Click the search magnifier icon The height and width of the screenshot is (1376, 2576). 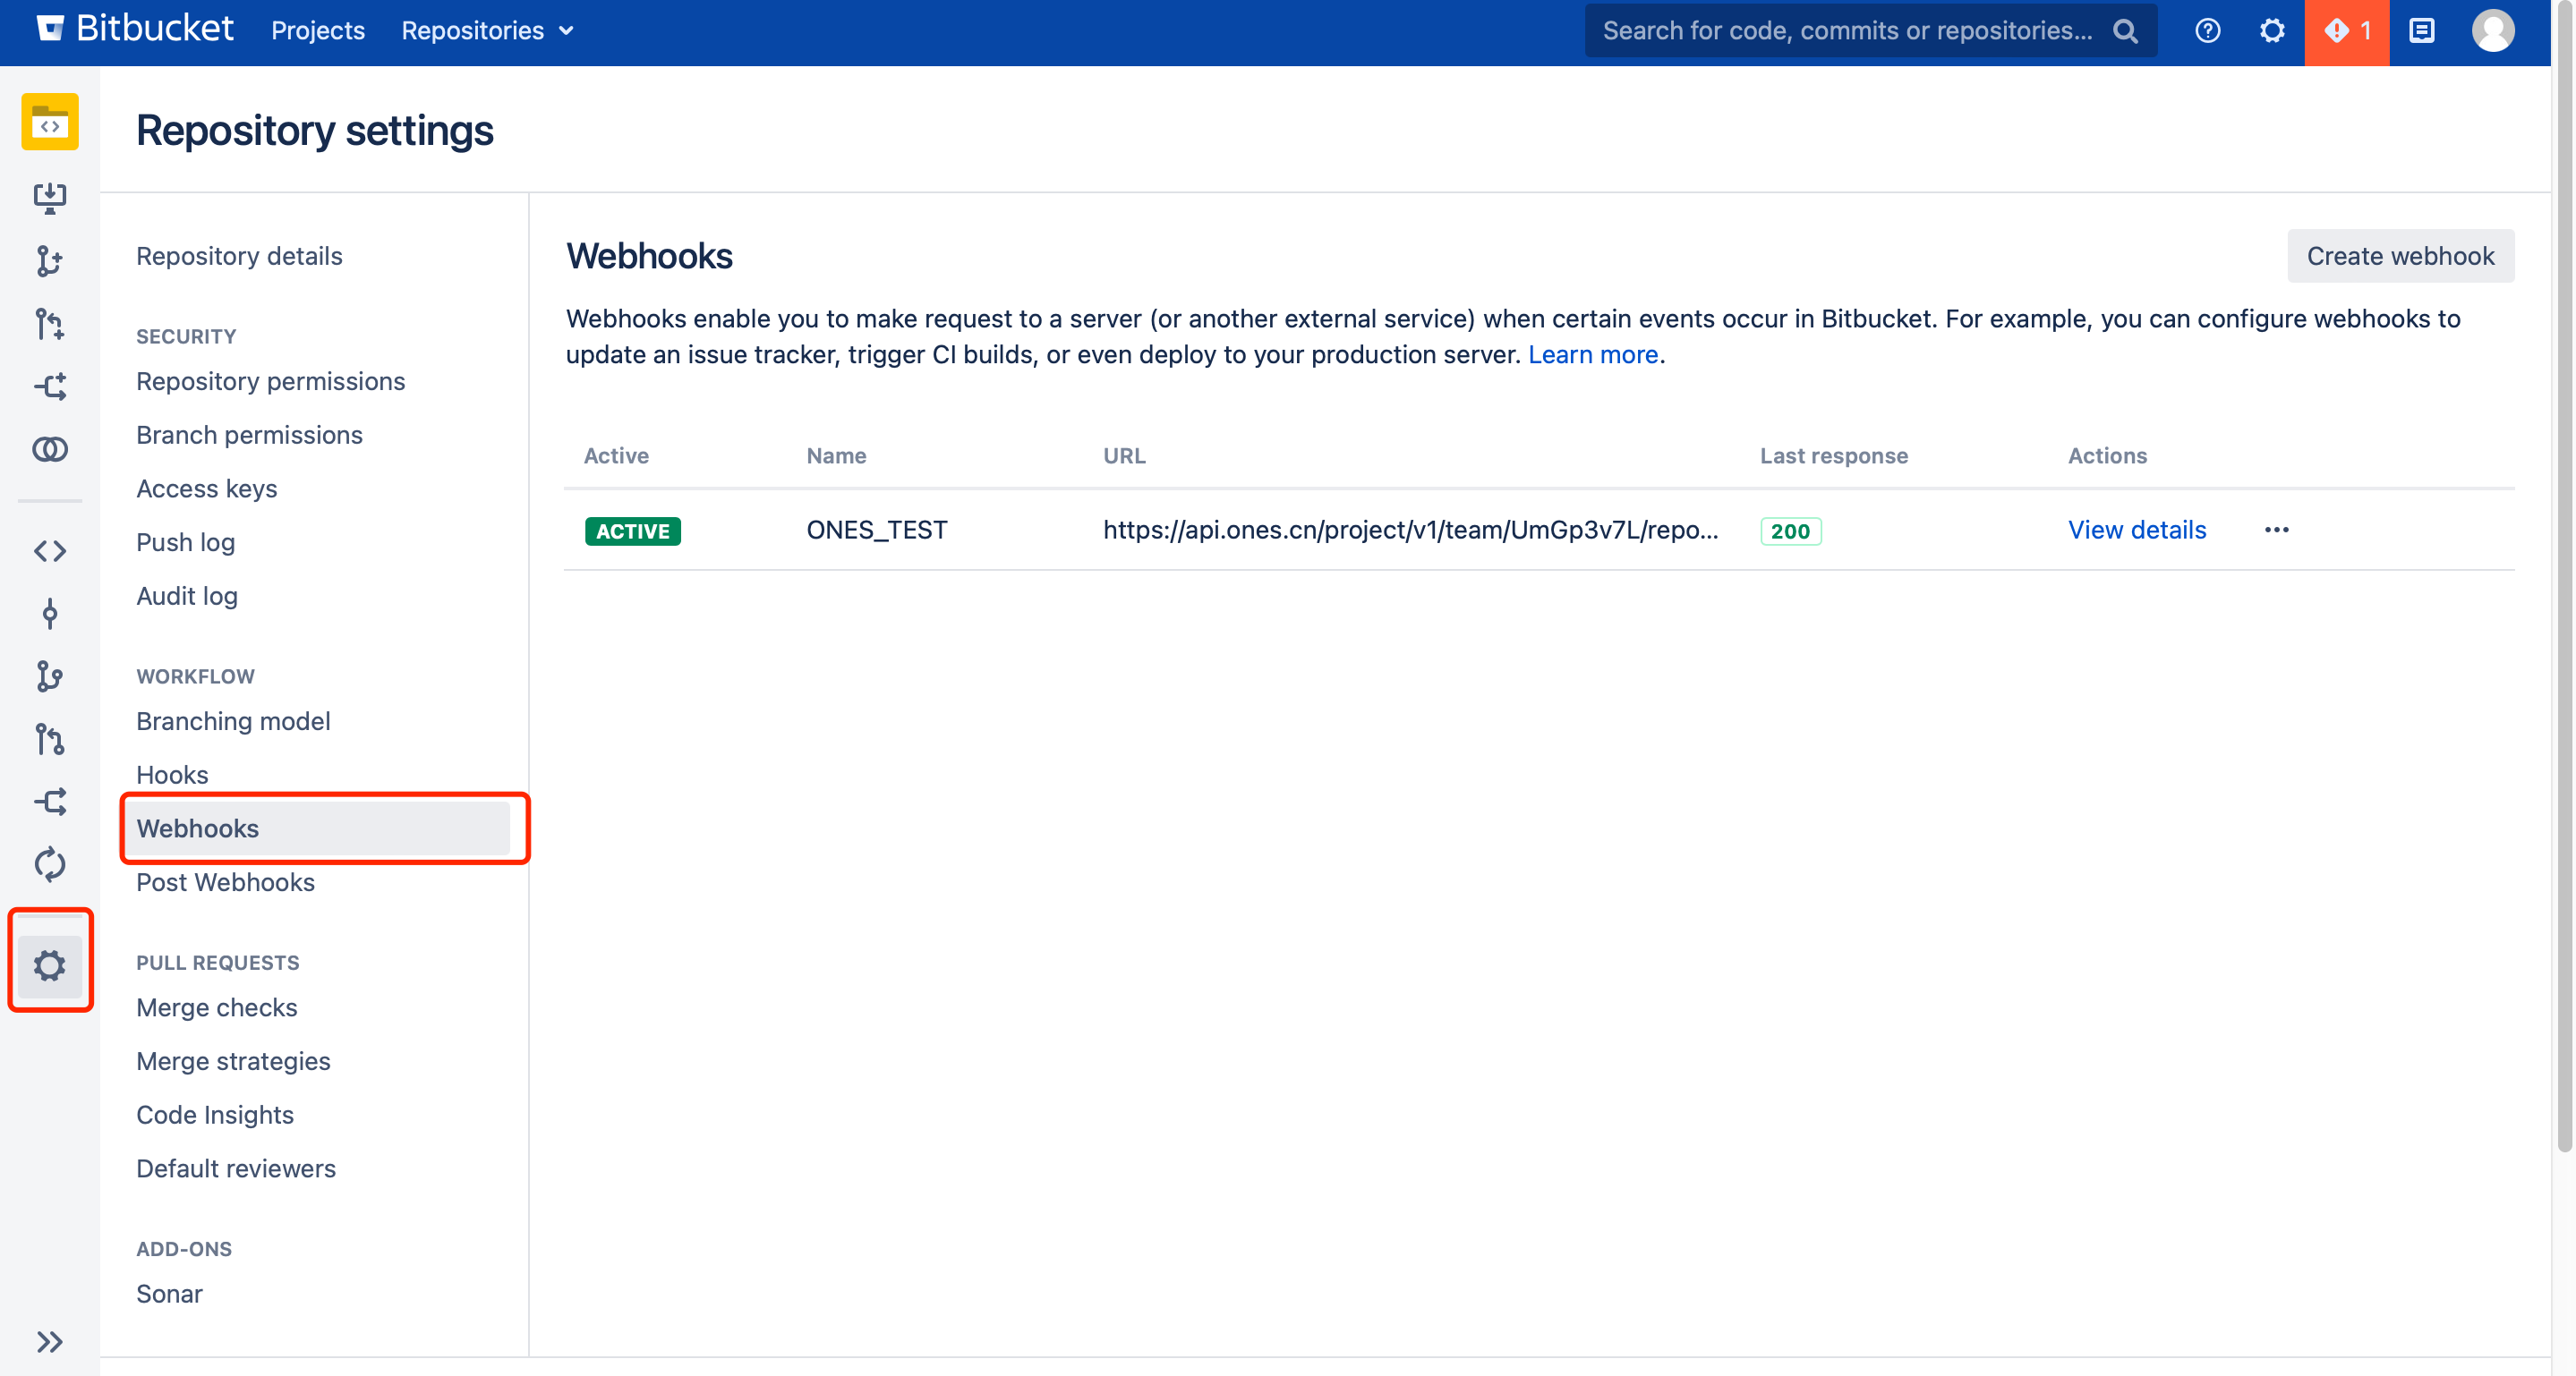(x=2126, y=31)
